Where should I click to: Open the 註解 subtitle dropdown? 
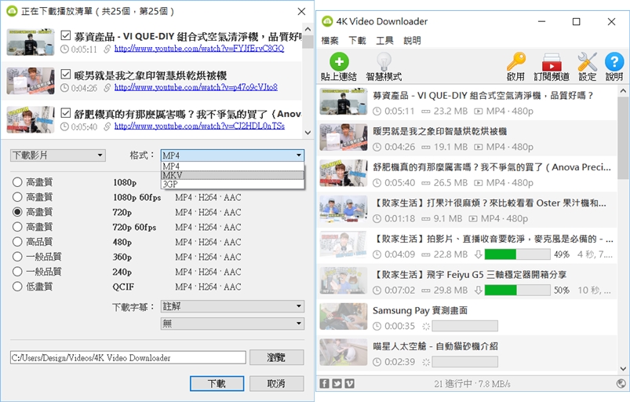232,306
